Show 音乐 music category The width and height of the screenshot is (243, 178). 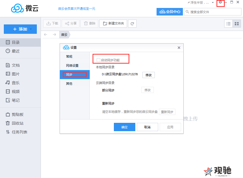20,83
